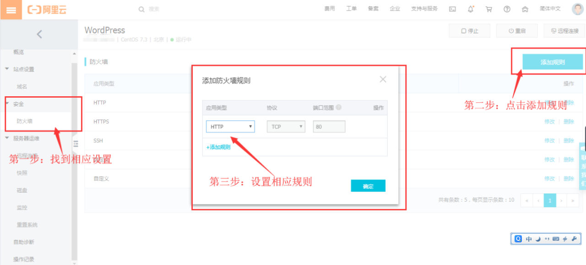Click the +添加规则 link in dialog

[x=218, y=147]
